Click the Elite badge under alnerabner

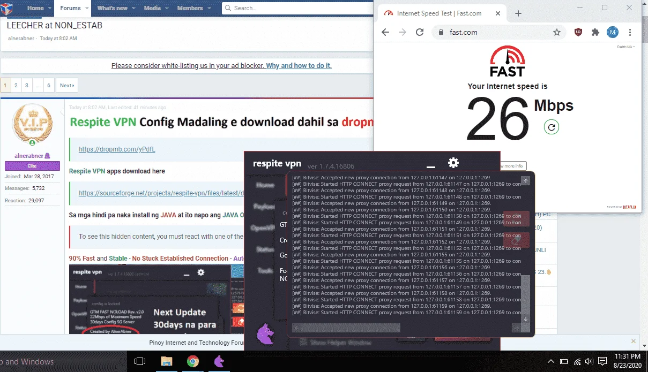point(32,166)
